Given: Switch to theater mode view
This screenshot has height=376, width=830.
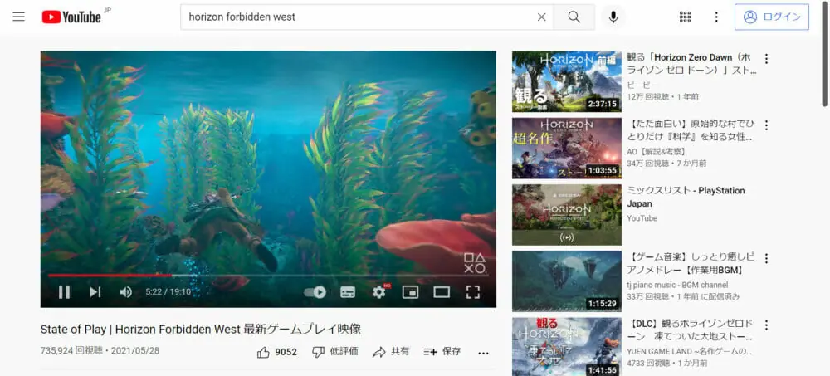Looking at the screenshot, I should tap(442, 291).
